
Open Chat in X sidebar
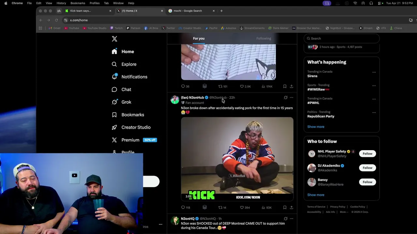121,90
